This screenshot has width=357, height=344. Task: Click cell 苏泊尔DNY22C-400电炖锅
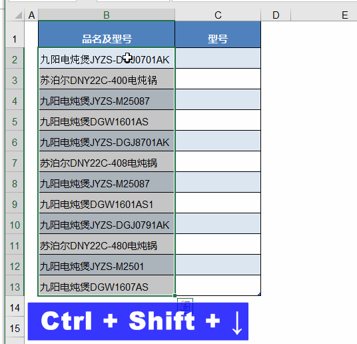click(x=107, y=79)
